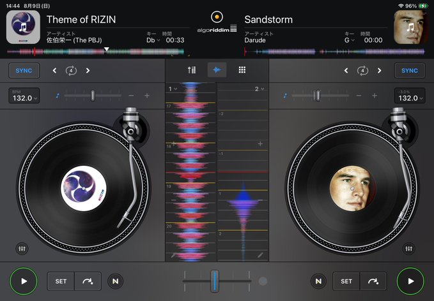Open left deck BPM 132.0 dropdown
This screenshot has height=301, width=434.
24,96
